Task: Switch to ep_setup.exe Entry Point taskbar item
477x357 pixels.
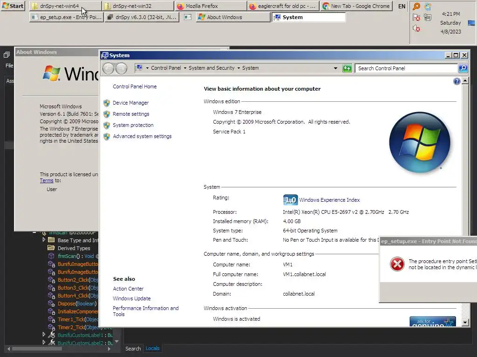Action: 67,17
